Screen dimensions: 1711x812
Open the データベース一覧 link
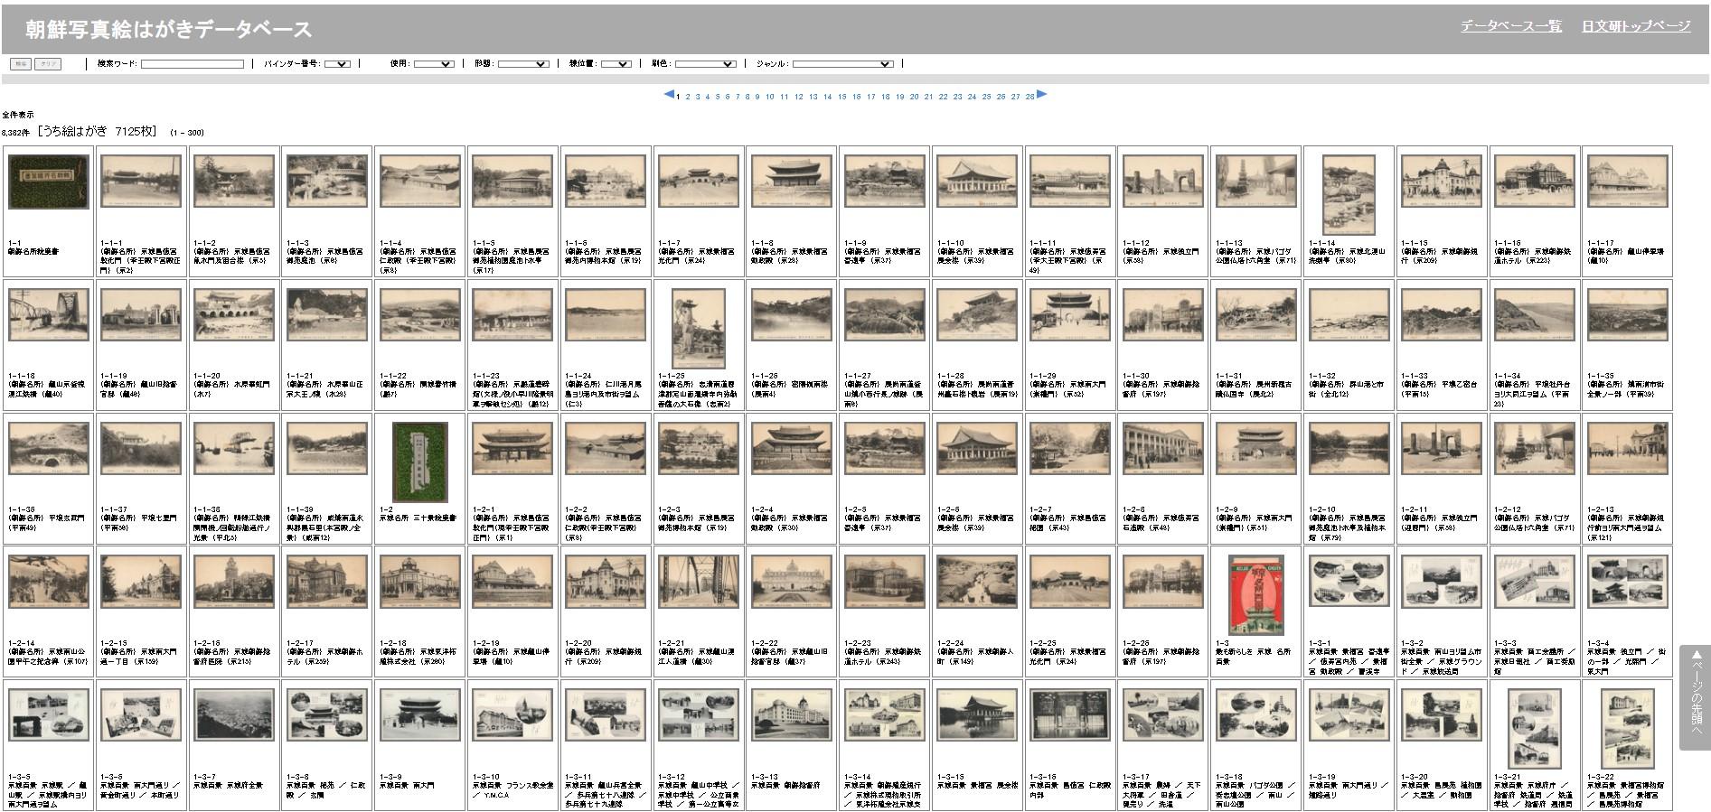[x=1510, y=26]
